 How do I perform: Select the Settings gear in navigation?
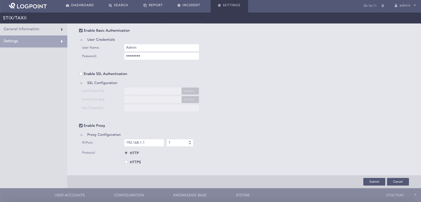tap(229, 5)
